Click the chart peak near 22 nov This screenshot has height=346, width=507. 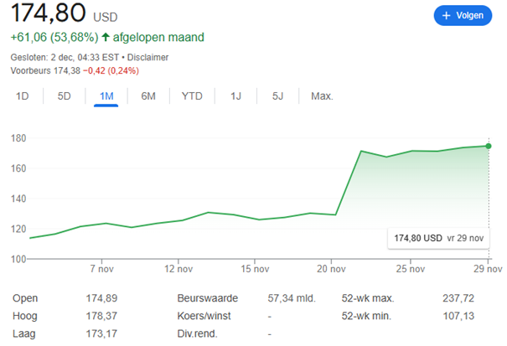(361, 151)
